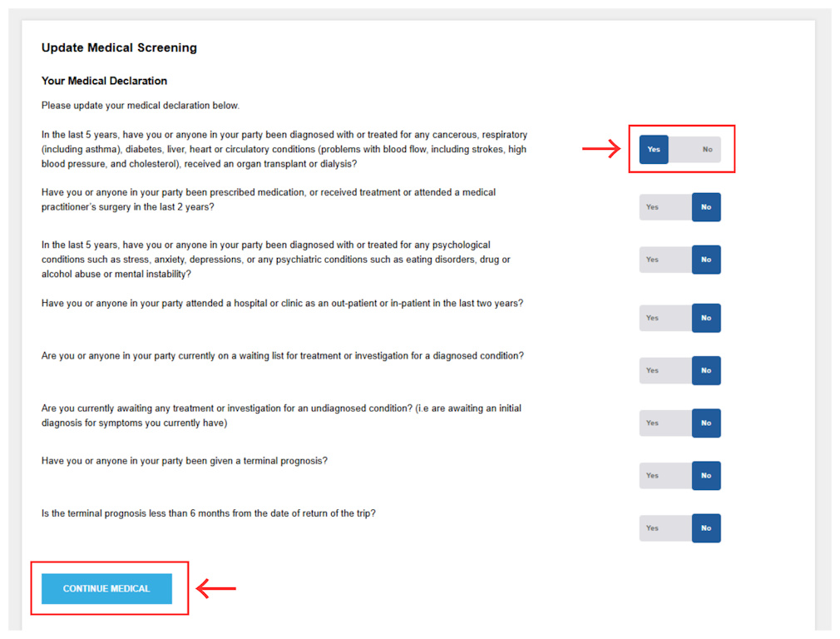Click the terminal prognosis question text

[x=185, y=461]
